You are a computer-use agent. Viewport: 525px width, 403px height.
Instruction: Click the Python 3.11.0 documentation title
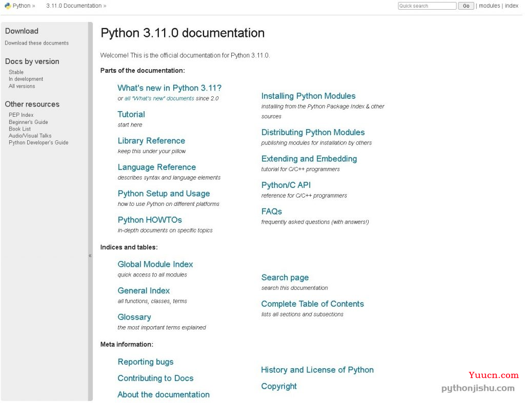pyautogui.click(x=183, y=33)
